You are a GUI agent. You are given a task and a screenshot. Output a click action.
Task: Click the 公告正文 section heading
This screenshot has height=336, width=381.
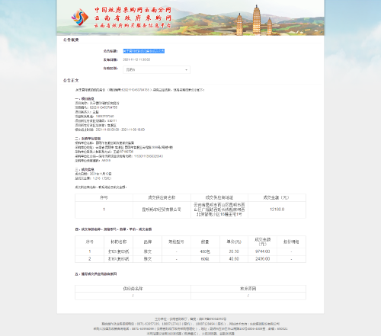71,80
